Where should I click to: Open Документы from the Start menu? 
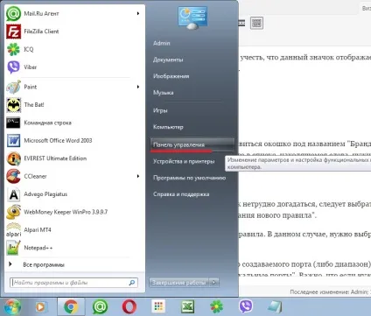(168, 60)
